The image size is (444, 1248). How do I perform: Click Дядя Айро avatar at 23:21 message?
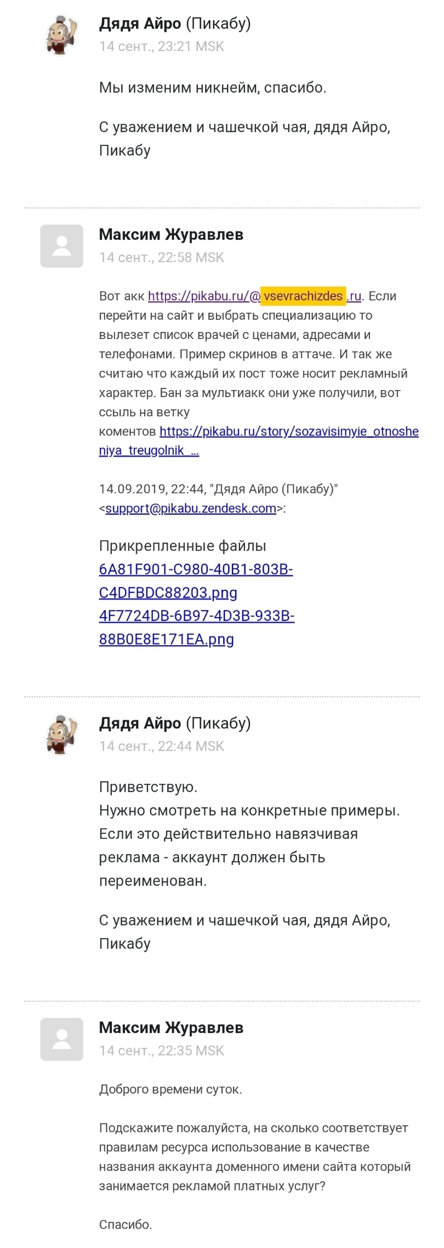click(x=61, y=35)
